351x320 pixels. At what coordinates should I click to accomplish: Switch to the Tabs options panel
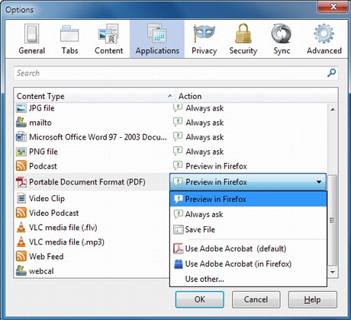tap(69, 40)
